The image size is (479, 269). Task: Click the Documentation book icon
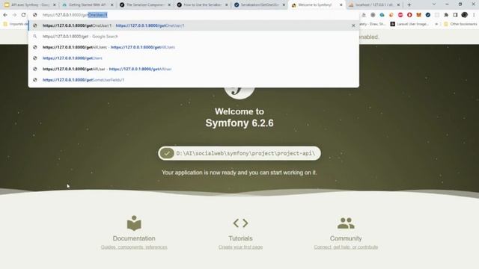coord(134,223)
